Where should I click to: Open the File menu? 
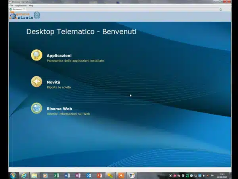click(x=11, y=6)
